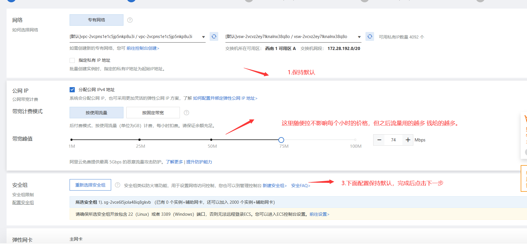Click 公网带宽计费 under 公网 IP
Screen dimensions: 527x244
25,99
